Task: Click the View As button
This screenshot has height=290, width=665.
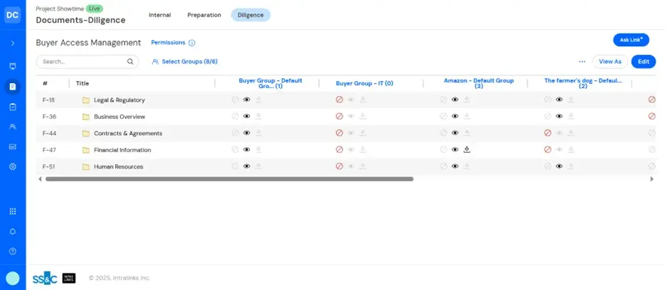Action: point(610,62)
